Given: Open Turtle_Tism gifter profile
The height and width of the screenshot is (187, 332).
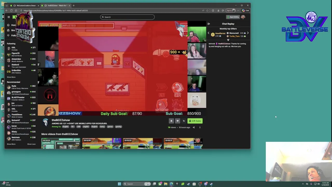Looking at the screenshot, I should tap(234, 36).
